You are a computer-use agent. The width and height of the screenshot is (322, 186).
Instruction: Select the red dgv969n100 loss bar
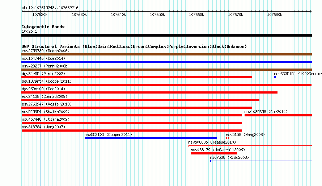point(149,92)
